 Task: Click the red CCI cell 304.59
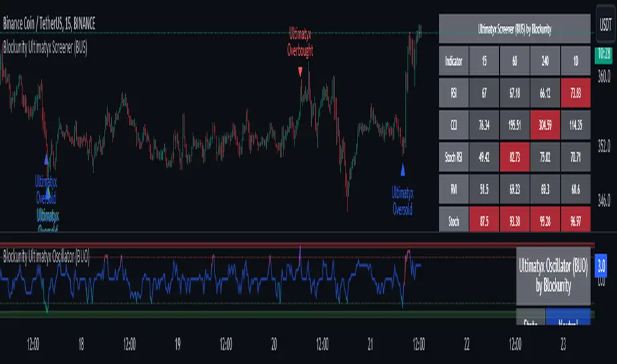[x=545, y=125]
